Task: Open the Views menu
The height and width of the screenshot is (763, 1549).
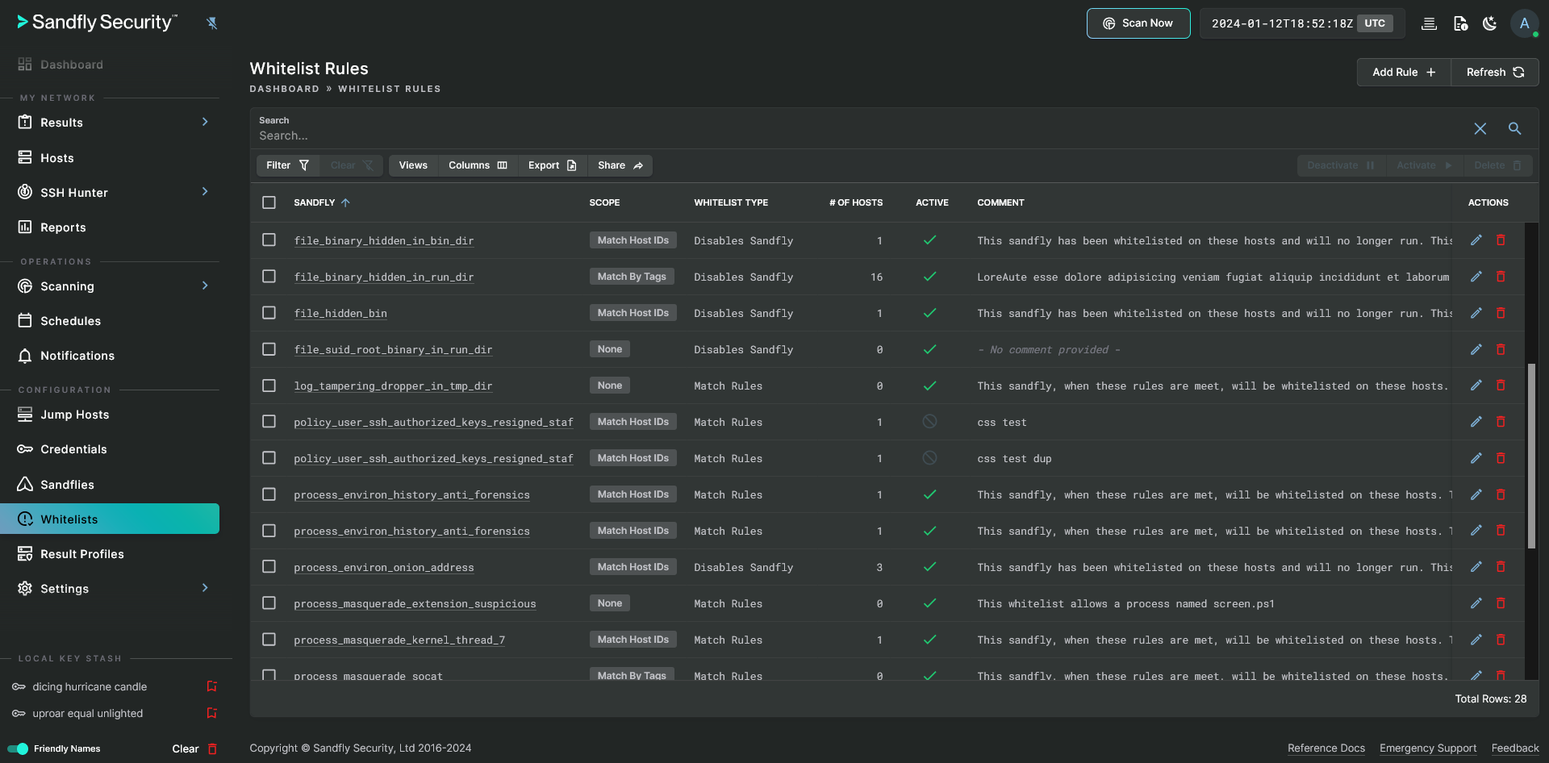Action: pyautogui.click(x=413, y=165)
